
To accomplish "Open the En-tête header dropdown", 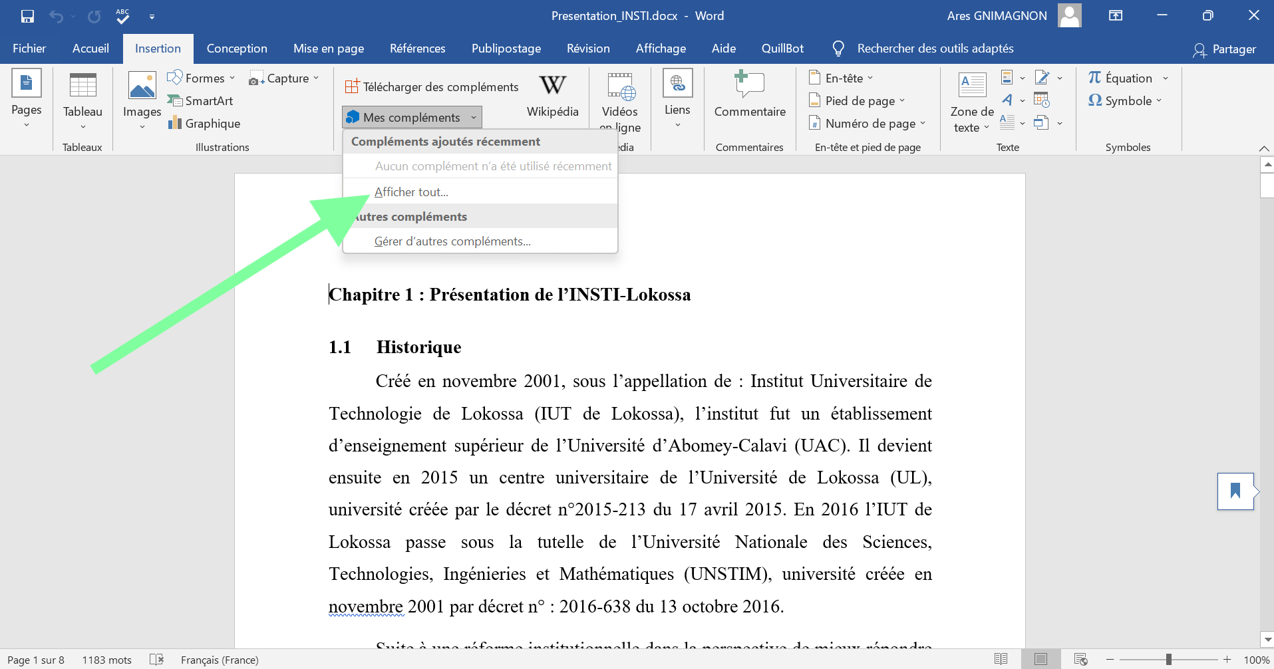I will point(841,78).
